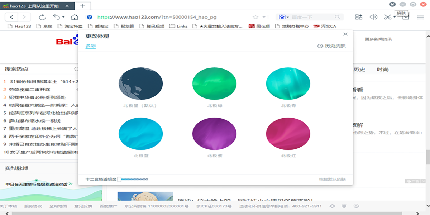
Task: Open the 百度推广 footer link
Action: coord(108,206)
